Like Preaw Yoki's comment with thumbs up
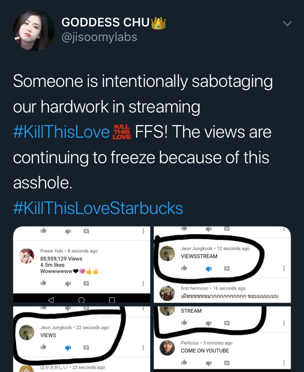This screenshot has width=304, height=372. click(x=43, y=283)
